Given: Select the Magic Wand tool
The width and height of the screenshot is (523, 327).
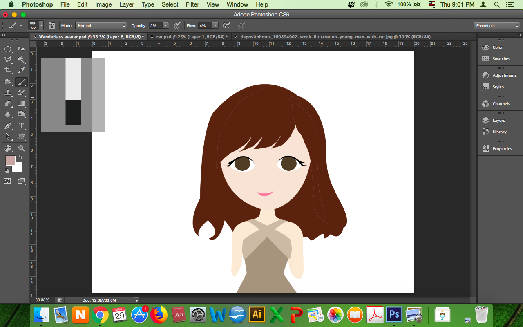Looking at the screenshot, I should coord(21,60).
